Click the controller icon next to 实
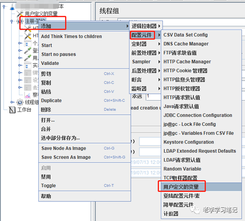 click(28, 65)
